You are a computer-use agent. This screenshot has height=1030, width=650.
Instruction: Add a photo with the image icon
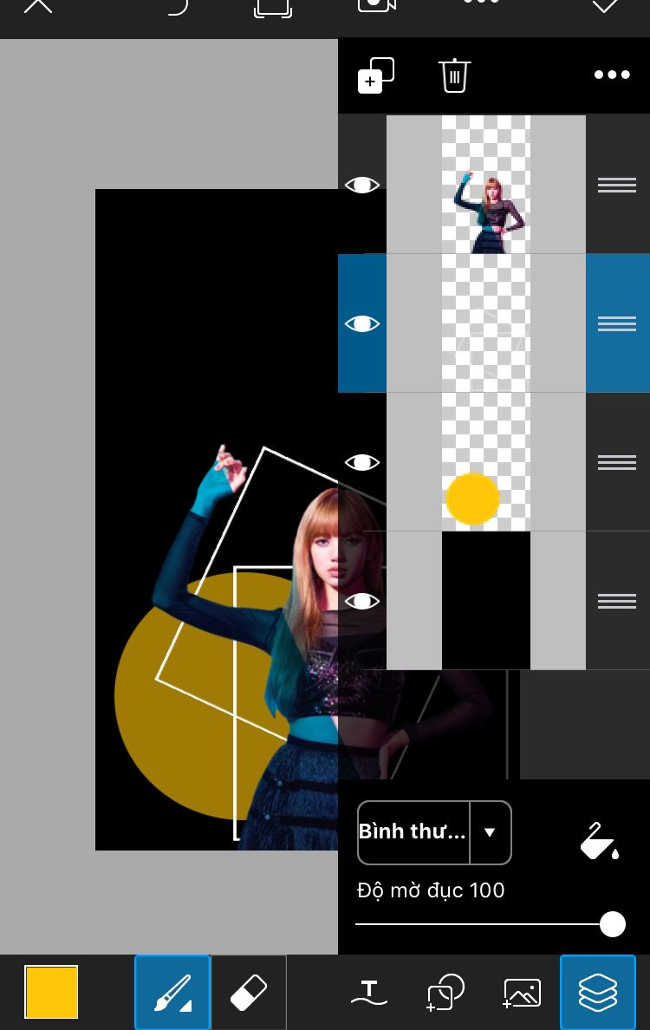[x=522, y=992]
